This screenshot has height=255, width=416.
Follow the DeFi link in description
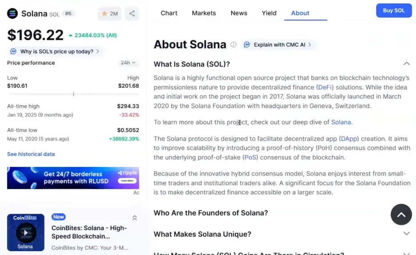coord(325,87)
